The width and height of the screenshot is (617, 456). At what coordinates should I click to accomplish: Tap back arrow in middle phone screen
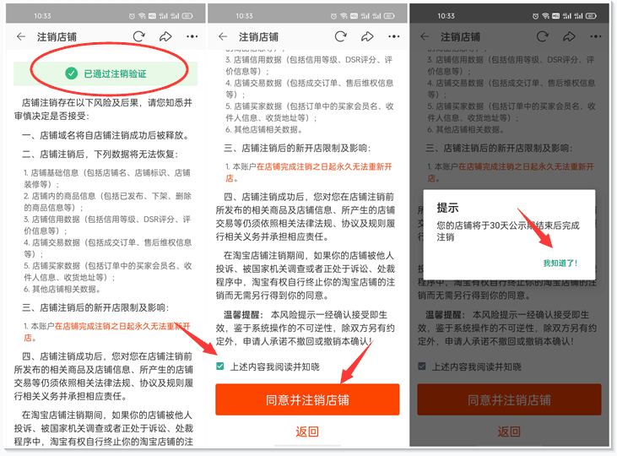(223, 36)
